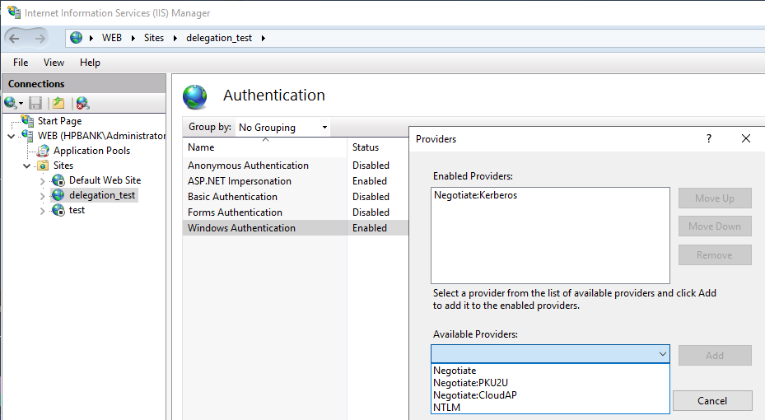The image size is (765, 420).
Task: Open the Group by No Grouping dropdown
Action: pyautogui.click(x=282, y=128)
